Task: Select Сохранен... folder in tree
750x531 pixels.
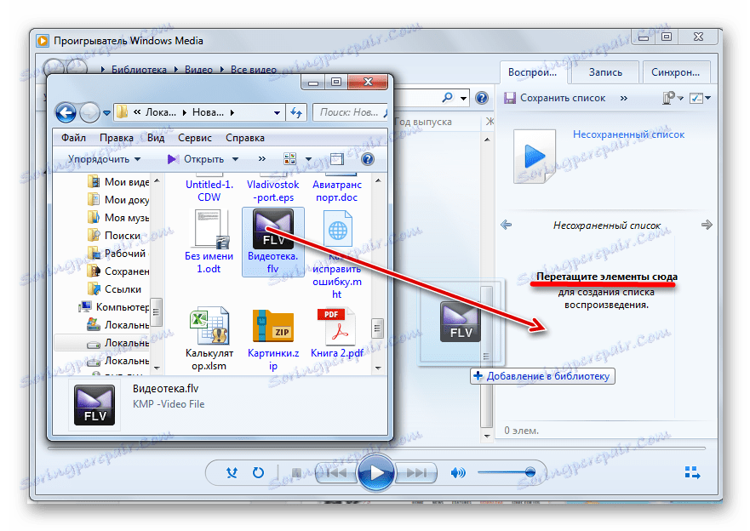Action: tap(118, 271)
